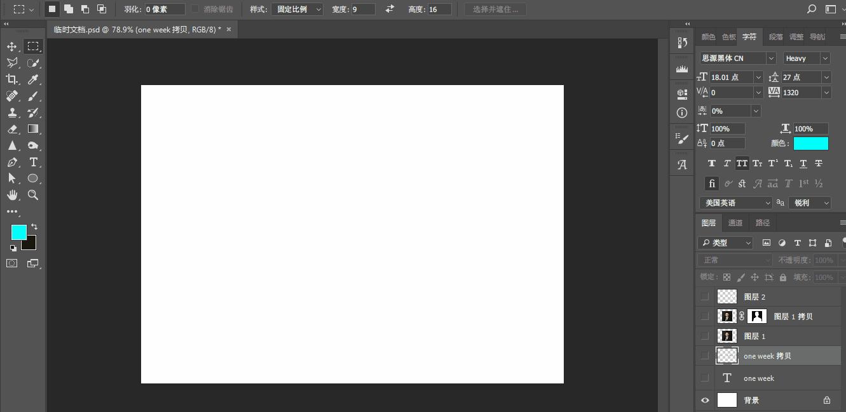Screen dimensions: 846x412
Task: Open the character 颜色 cyan swatch
Action: [811, 143]
